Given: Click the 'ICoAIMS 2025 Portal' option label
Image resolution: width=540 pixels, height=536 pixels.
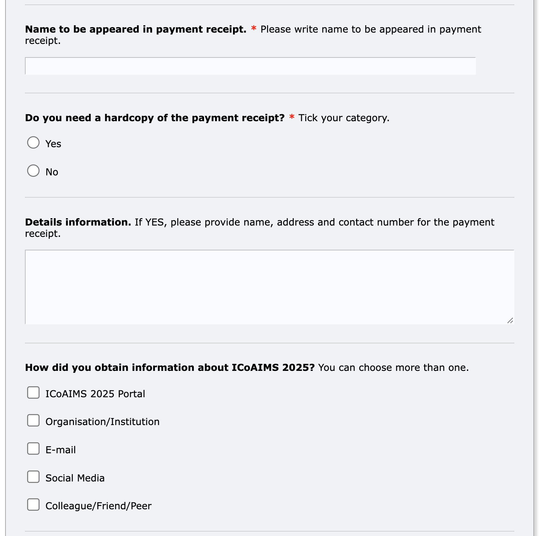Looking at the screenshot, I should [x=95, y=394].
